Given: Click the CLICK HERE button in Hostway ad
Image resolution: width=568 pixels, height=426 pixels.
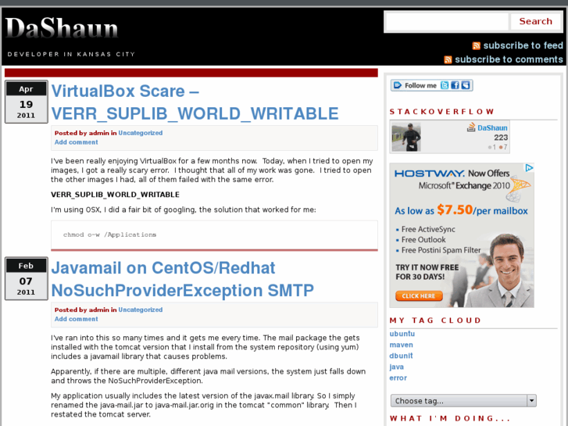Looking at the screenshot, I should (x=419, y=295).
